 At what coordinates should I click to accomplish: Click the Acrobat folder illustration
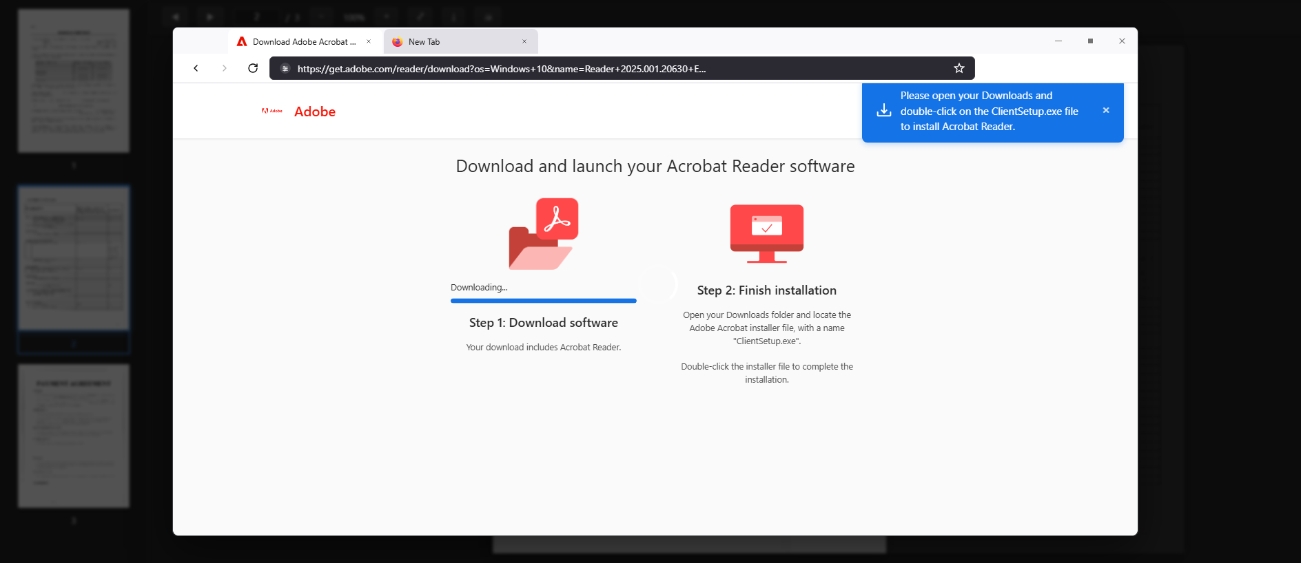[x=544, y=234]
